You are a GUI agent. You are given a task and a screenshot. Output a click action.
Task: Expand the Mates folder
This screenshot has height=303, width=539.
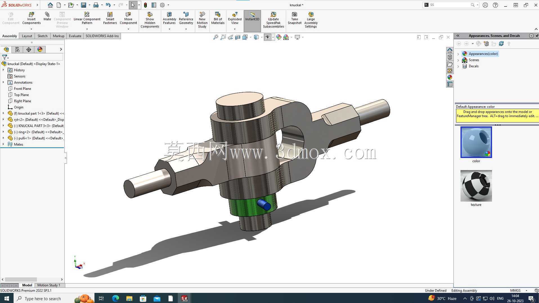pyautogui.click(x=3, y=144)
